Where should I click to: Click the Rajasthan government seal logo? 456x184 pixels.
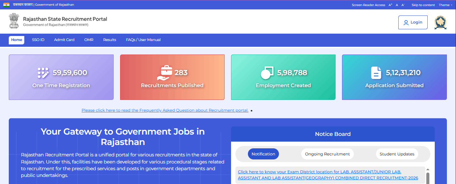(x=440, y=23)
